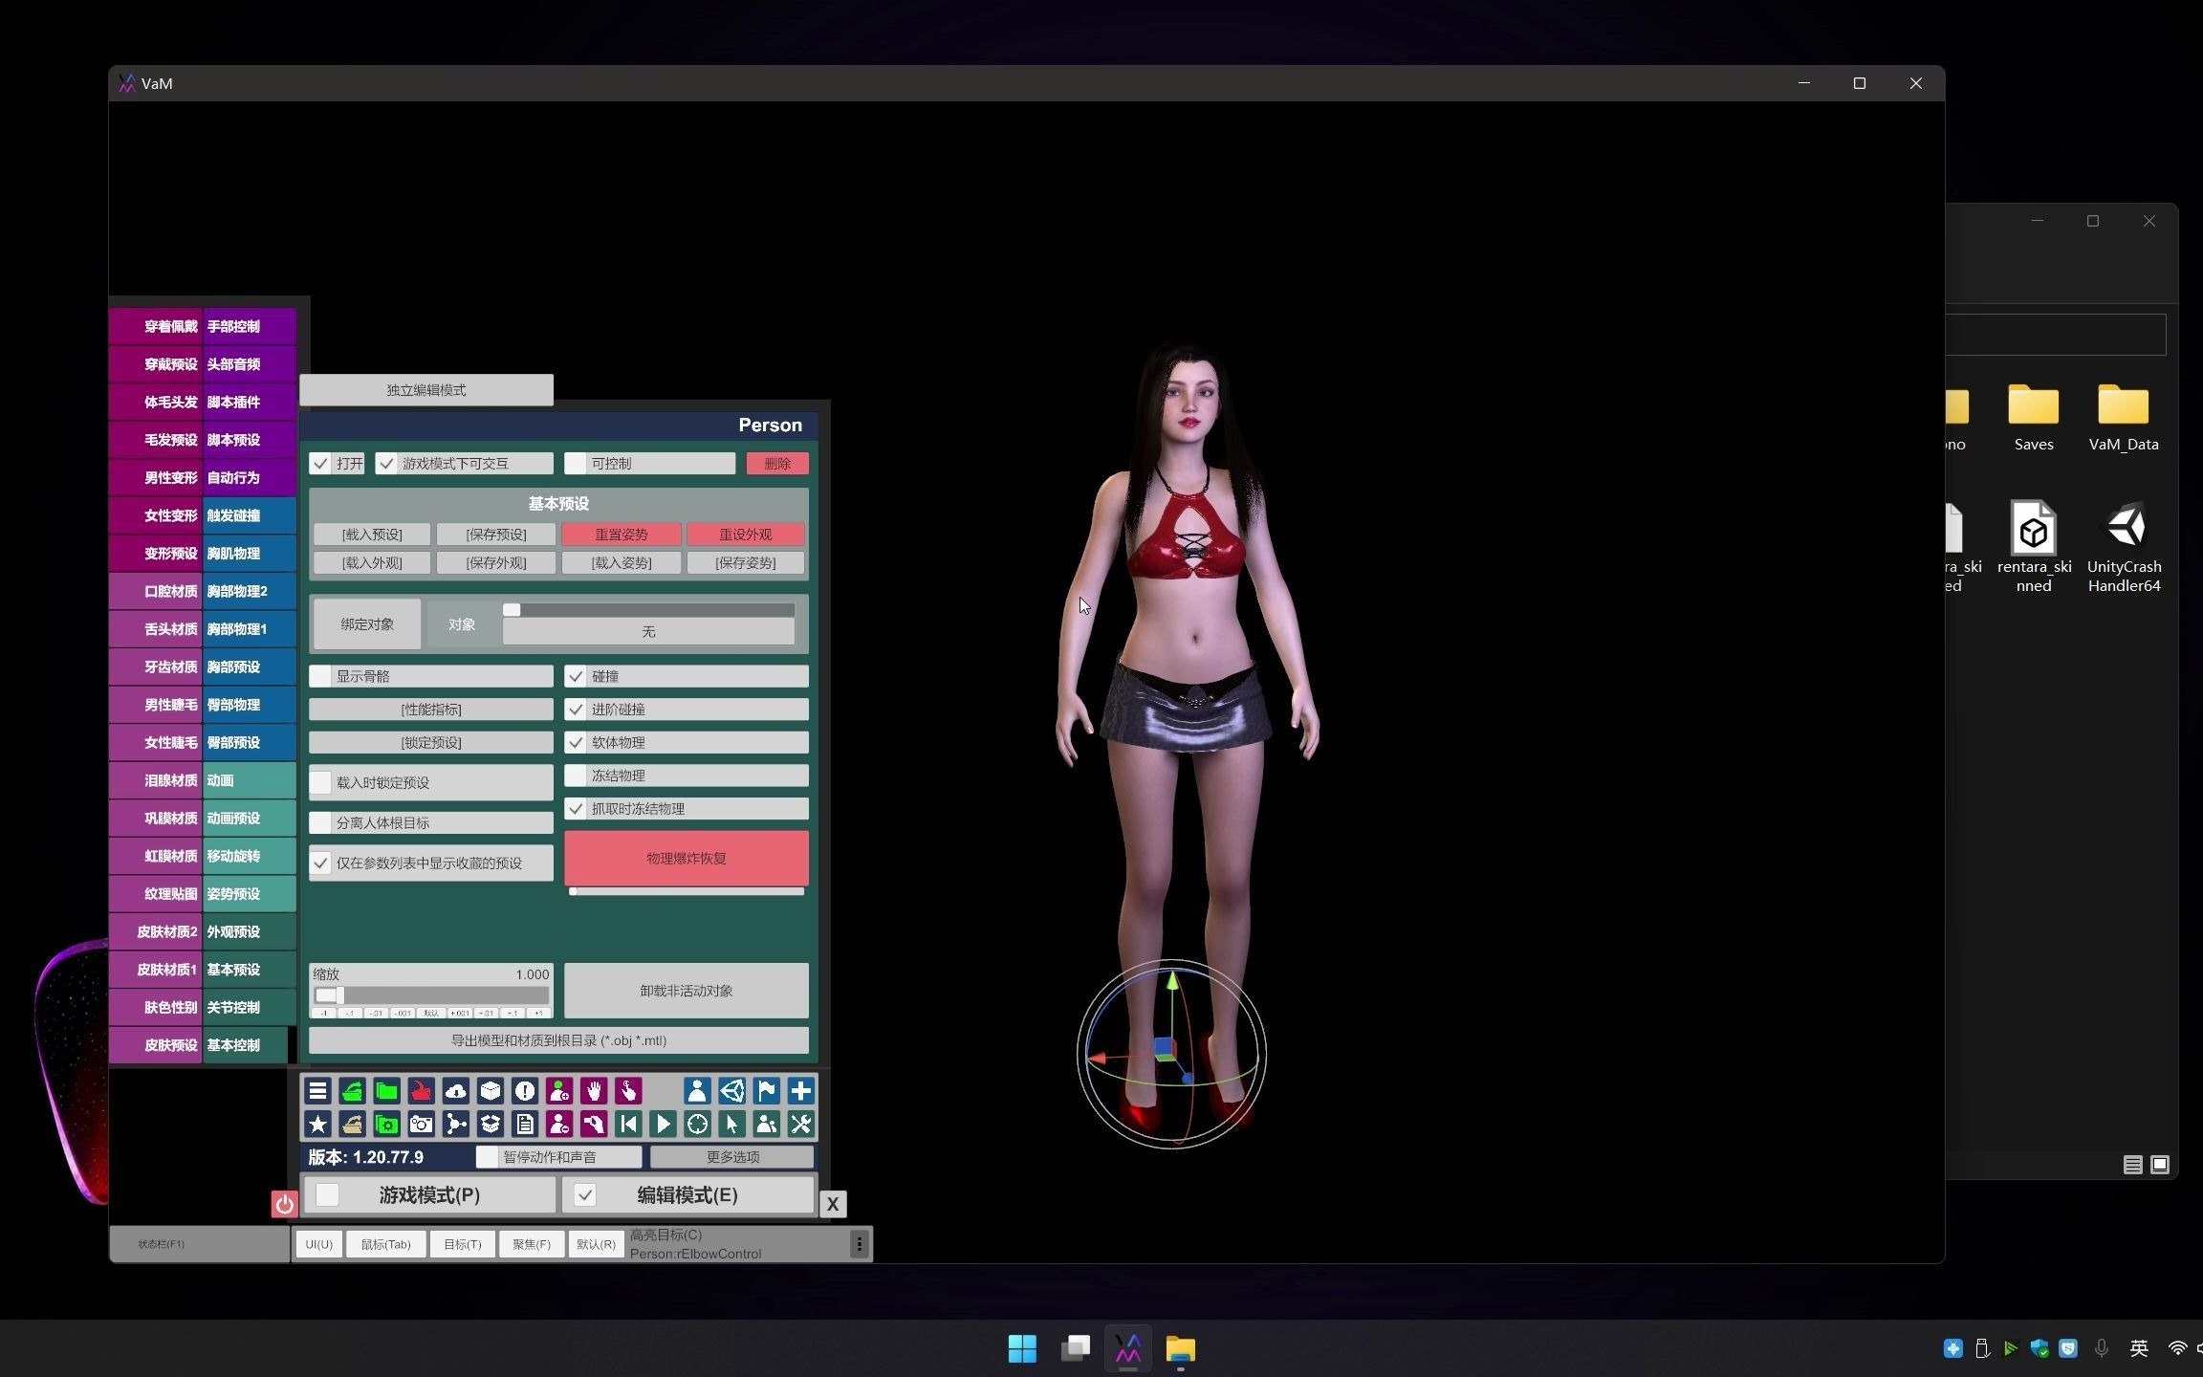Click the add-person icon with plus

[x=559, y=1091]
